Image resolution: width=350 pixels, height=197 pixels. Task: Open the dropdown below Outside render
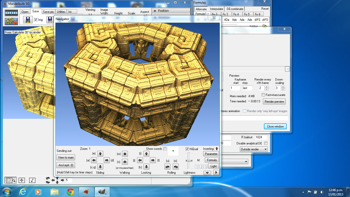pyautogui.click(x=235, y=162)
